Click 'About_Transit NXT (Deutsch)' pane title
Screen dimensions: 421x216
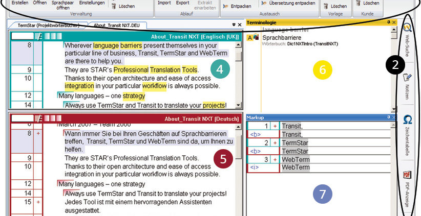tap(202, 119)
